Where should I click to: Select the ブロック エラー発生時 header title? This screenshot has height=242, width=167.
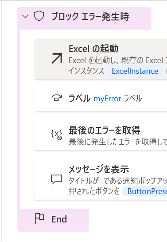90,16
